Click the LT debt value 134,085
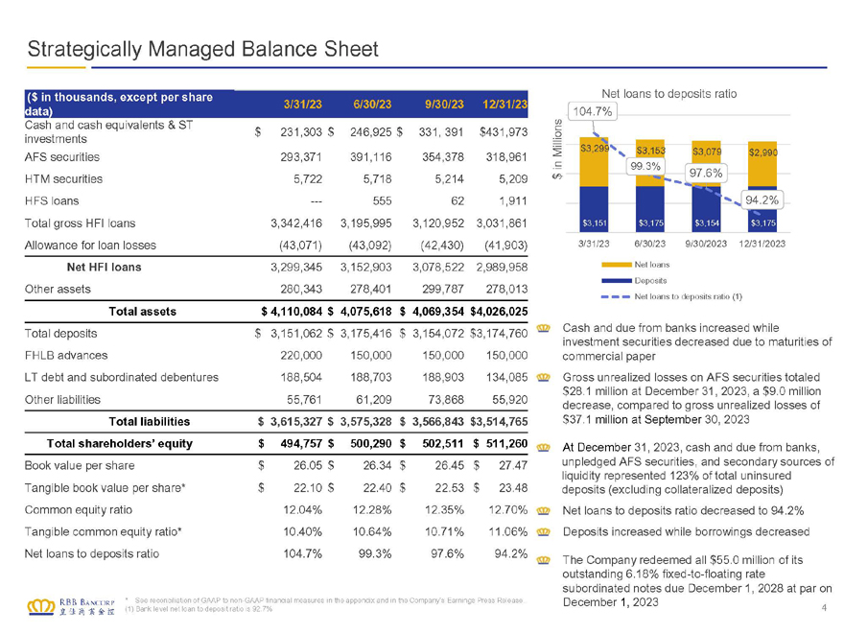Viewport: 844px width, 633px height. [506, 377]
